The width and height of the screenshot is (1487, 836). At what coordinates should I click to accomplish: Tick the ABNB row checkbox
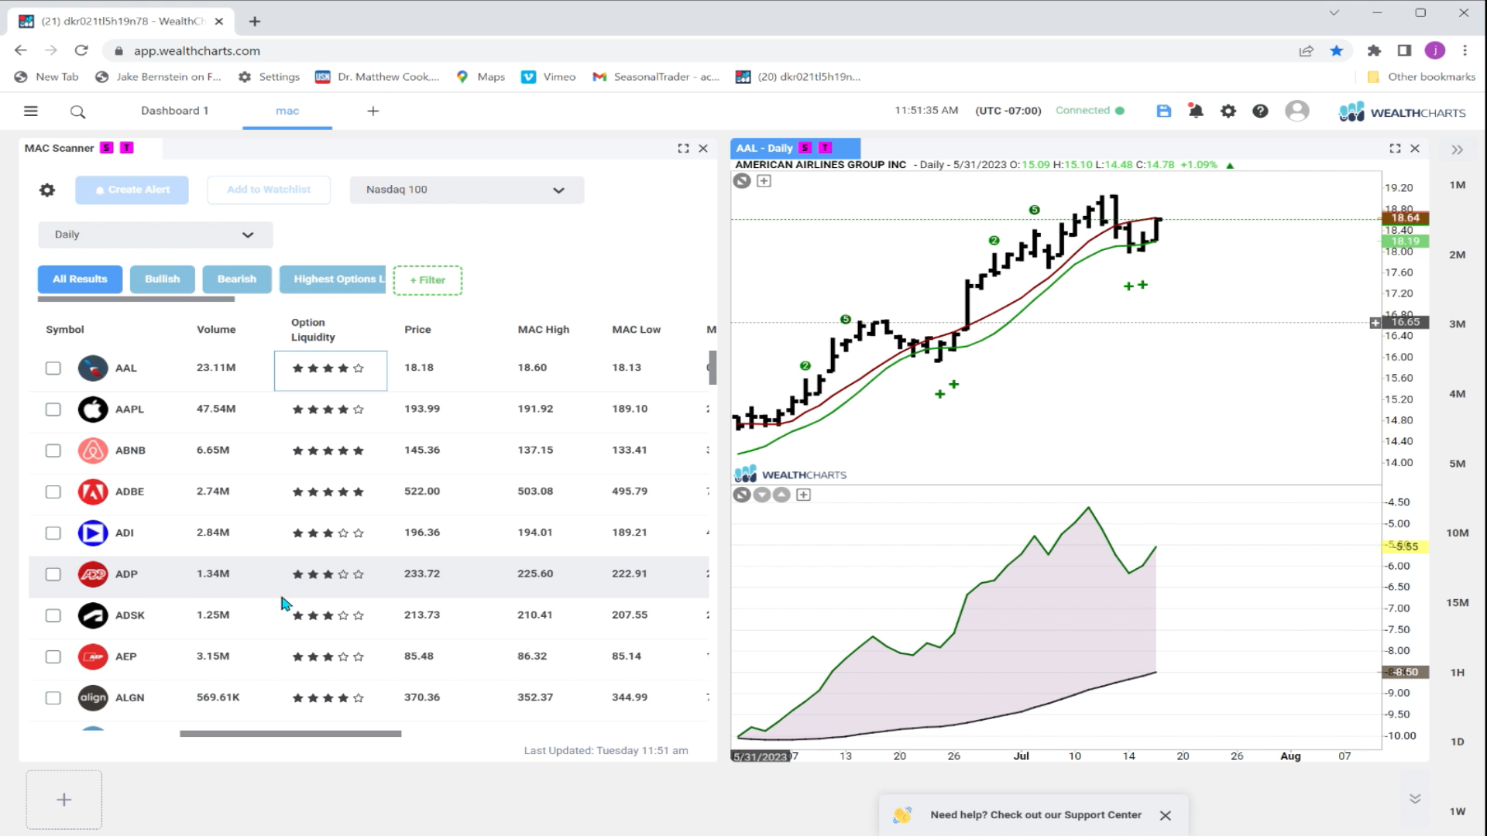coord(53,451)
